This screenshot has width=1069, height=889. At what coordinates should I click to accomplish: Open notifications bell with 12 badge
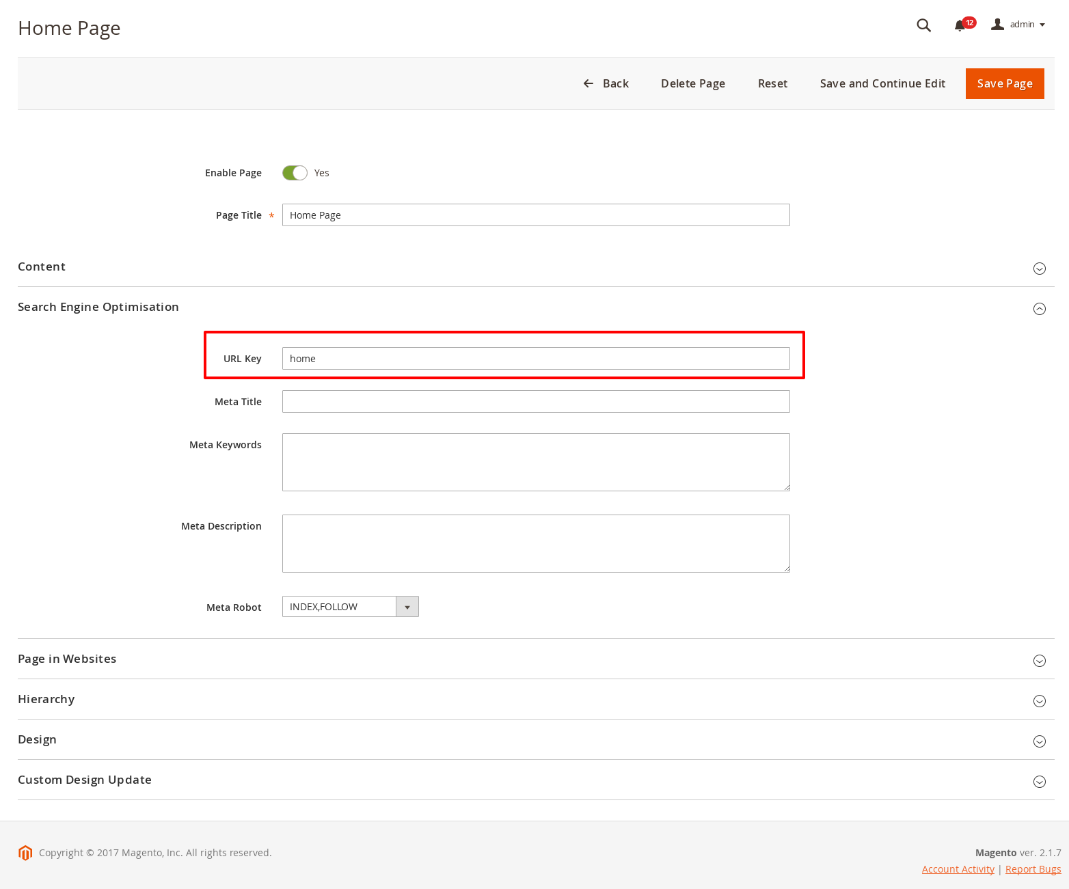point(964,25)
